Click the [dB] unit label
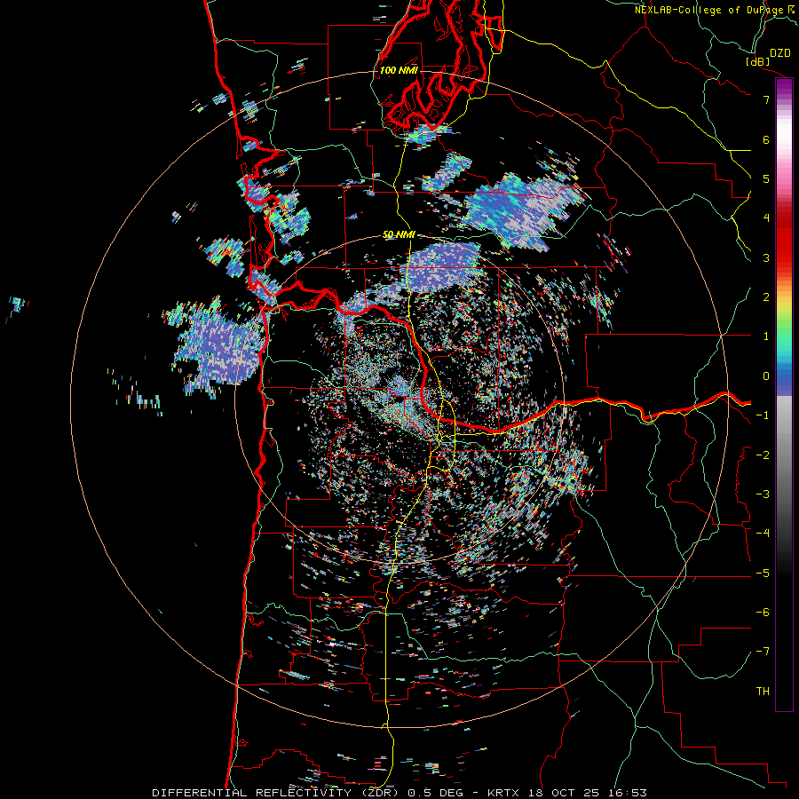The height and width of the screenshot is (799, 799). coord(758,61)
